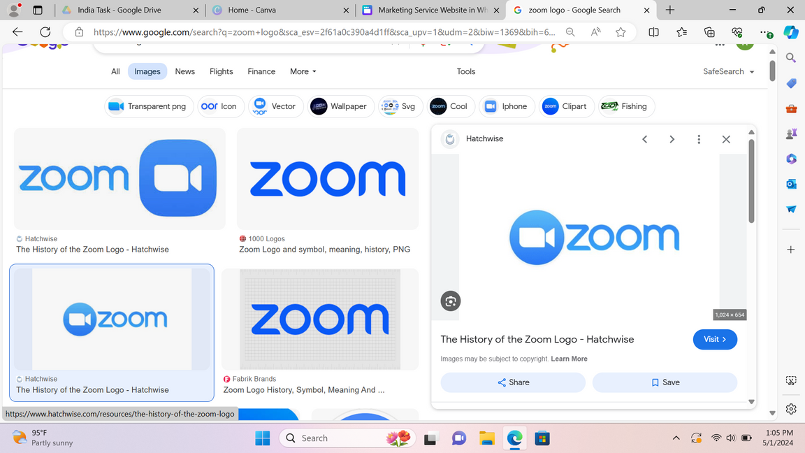
Task: Share the previewed image
Action: 513,382
